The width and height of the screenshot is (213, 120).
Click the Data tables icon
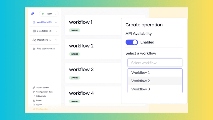coord(34,31)
